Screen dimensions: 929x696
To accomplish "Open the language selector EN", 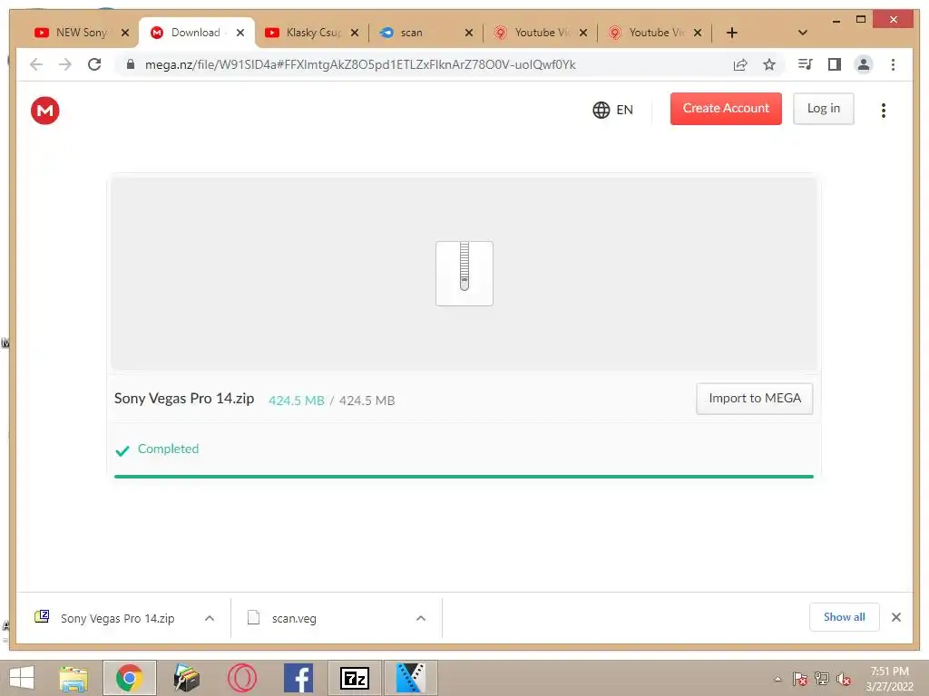I will 612,110.
